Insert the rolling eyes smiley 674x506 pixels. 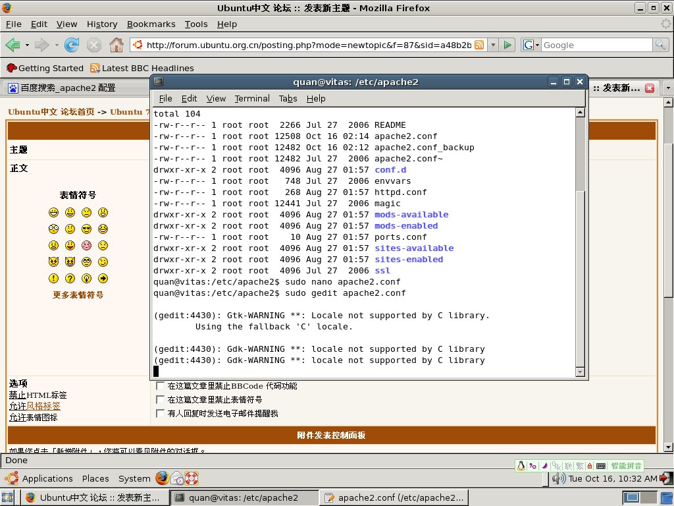[x=86, y=262]
